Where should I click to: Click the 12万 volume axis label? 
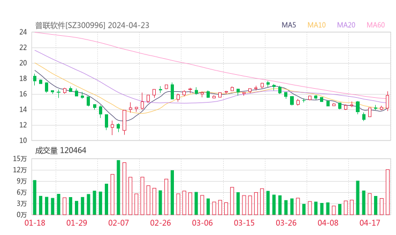click(20, 170)
